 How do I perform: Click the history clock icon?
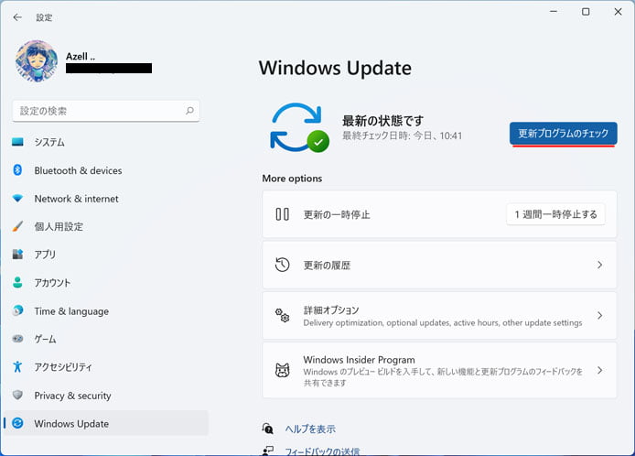(282, 265)
